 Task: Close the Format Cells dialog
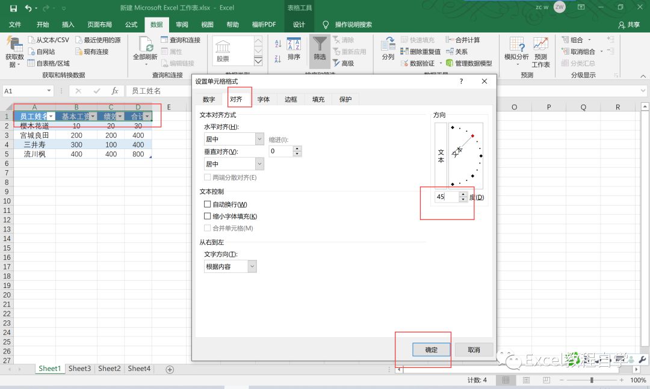[x=484, y=81]
